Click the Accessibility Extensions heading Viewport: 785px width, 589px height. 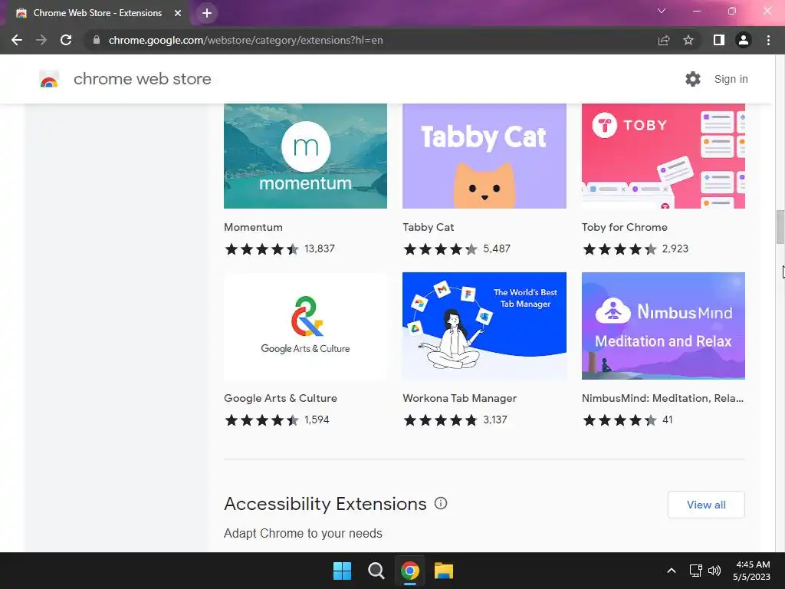click(325, 504)
